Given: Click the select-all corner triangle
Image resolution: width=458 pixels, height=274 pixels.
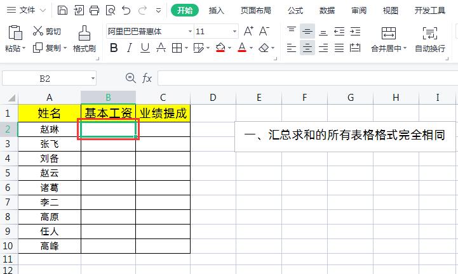Looking at the screenshot, I should [11, 98].
